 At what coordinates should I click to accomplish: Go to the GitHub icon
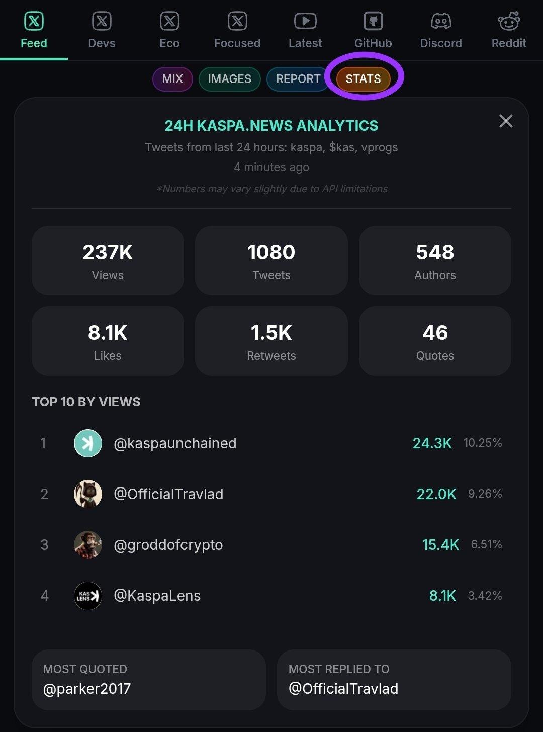(x=373, y=21)
